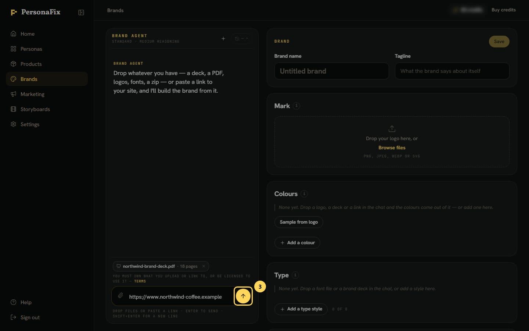This screenshot has width=529, height=331.
Task: Collapse the sidebar with the panel icon
Action: point(81,13)
